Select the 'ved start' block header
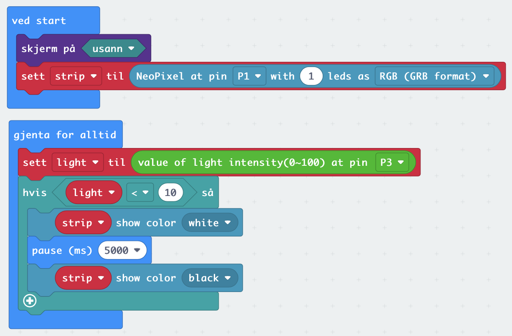 click(x=39, y=20)
